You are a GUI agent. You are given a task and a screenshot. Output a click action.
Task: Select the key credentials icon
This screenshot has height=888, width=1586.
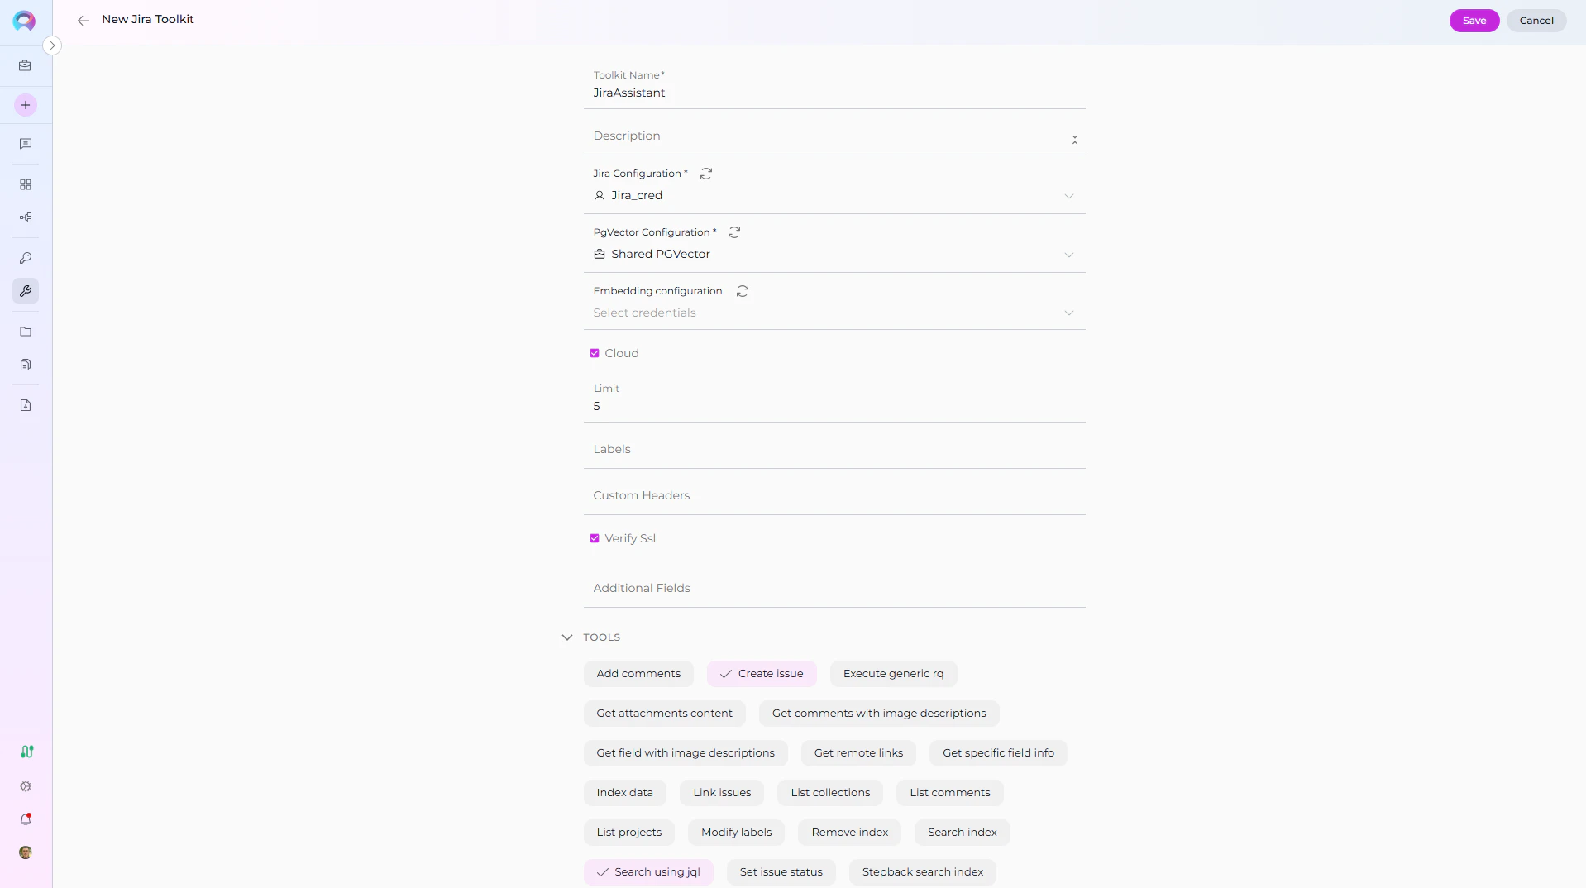tap(25, 259)
